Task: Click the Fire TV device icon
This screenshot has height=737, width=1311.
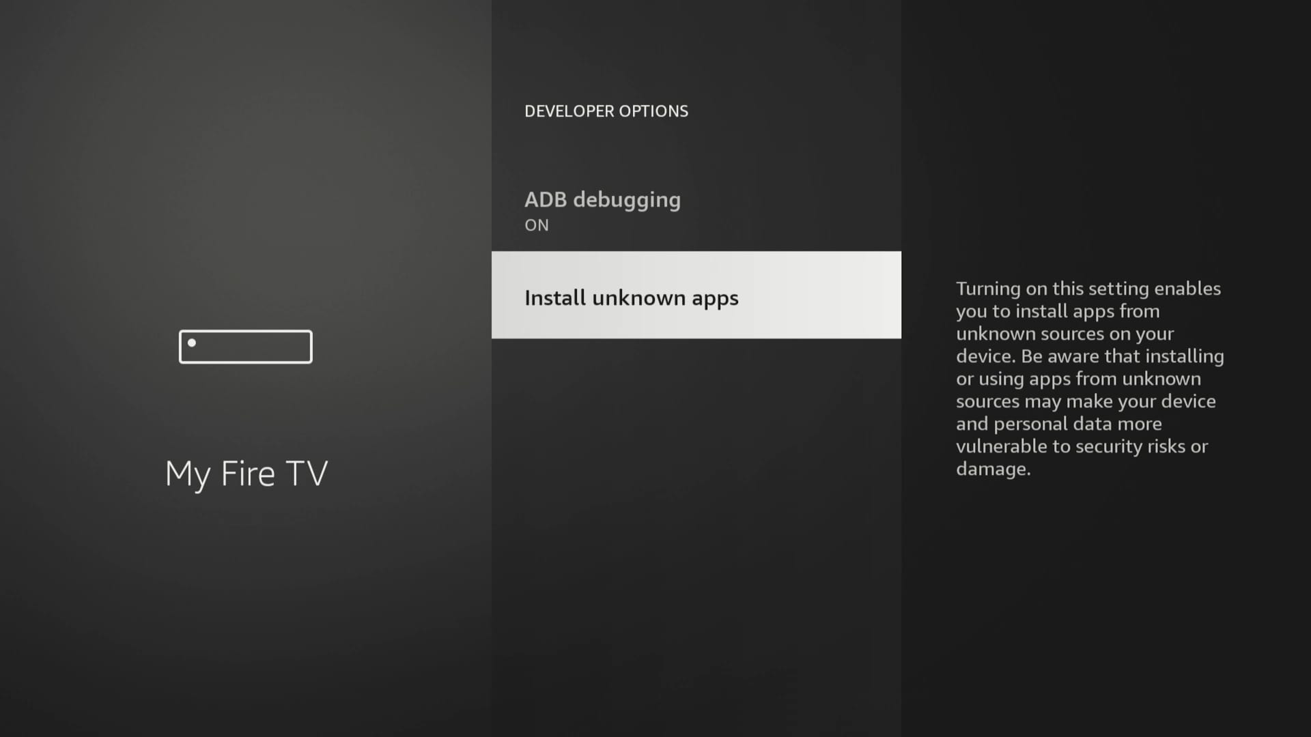Action: (245, 345)
